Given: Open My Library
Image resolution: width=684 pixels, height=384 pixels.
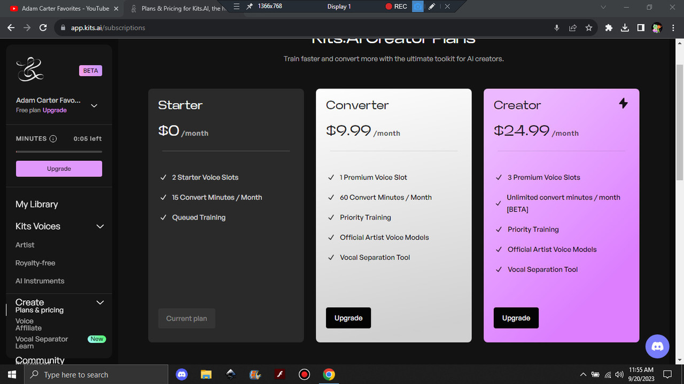Looking at the screenshot, I should pos(36,204).
